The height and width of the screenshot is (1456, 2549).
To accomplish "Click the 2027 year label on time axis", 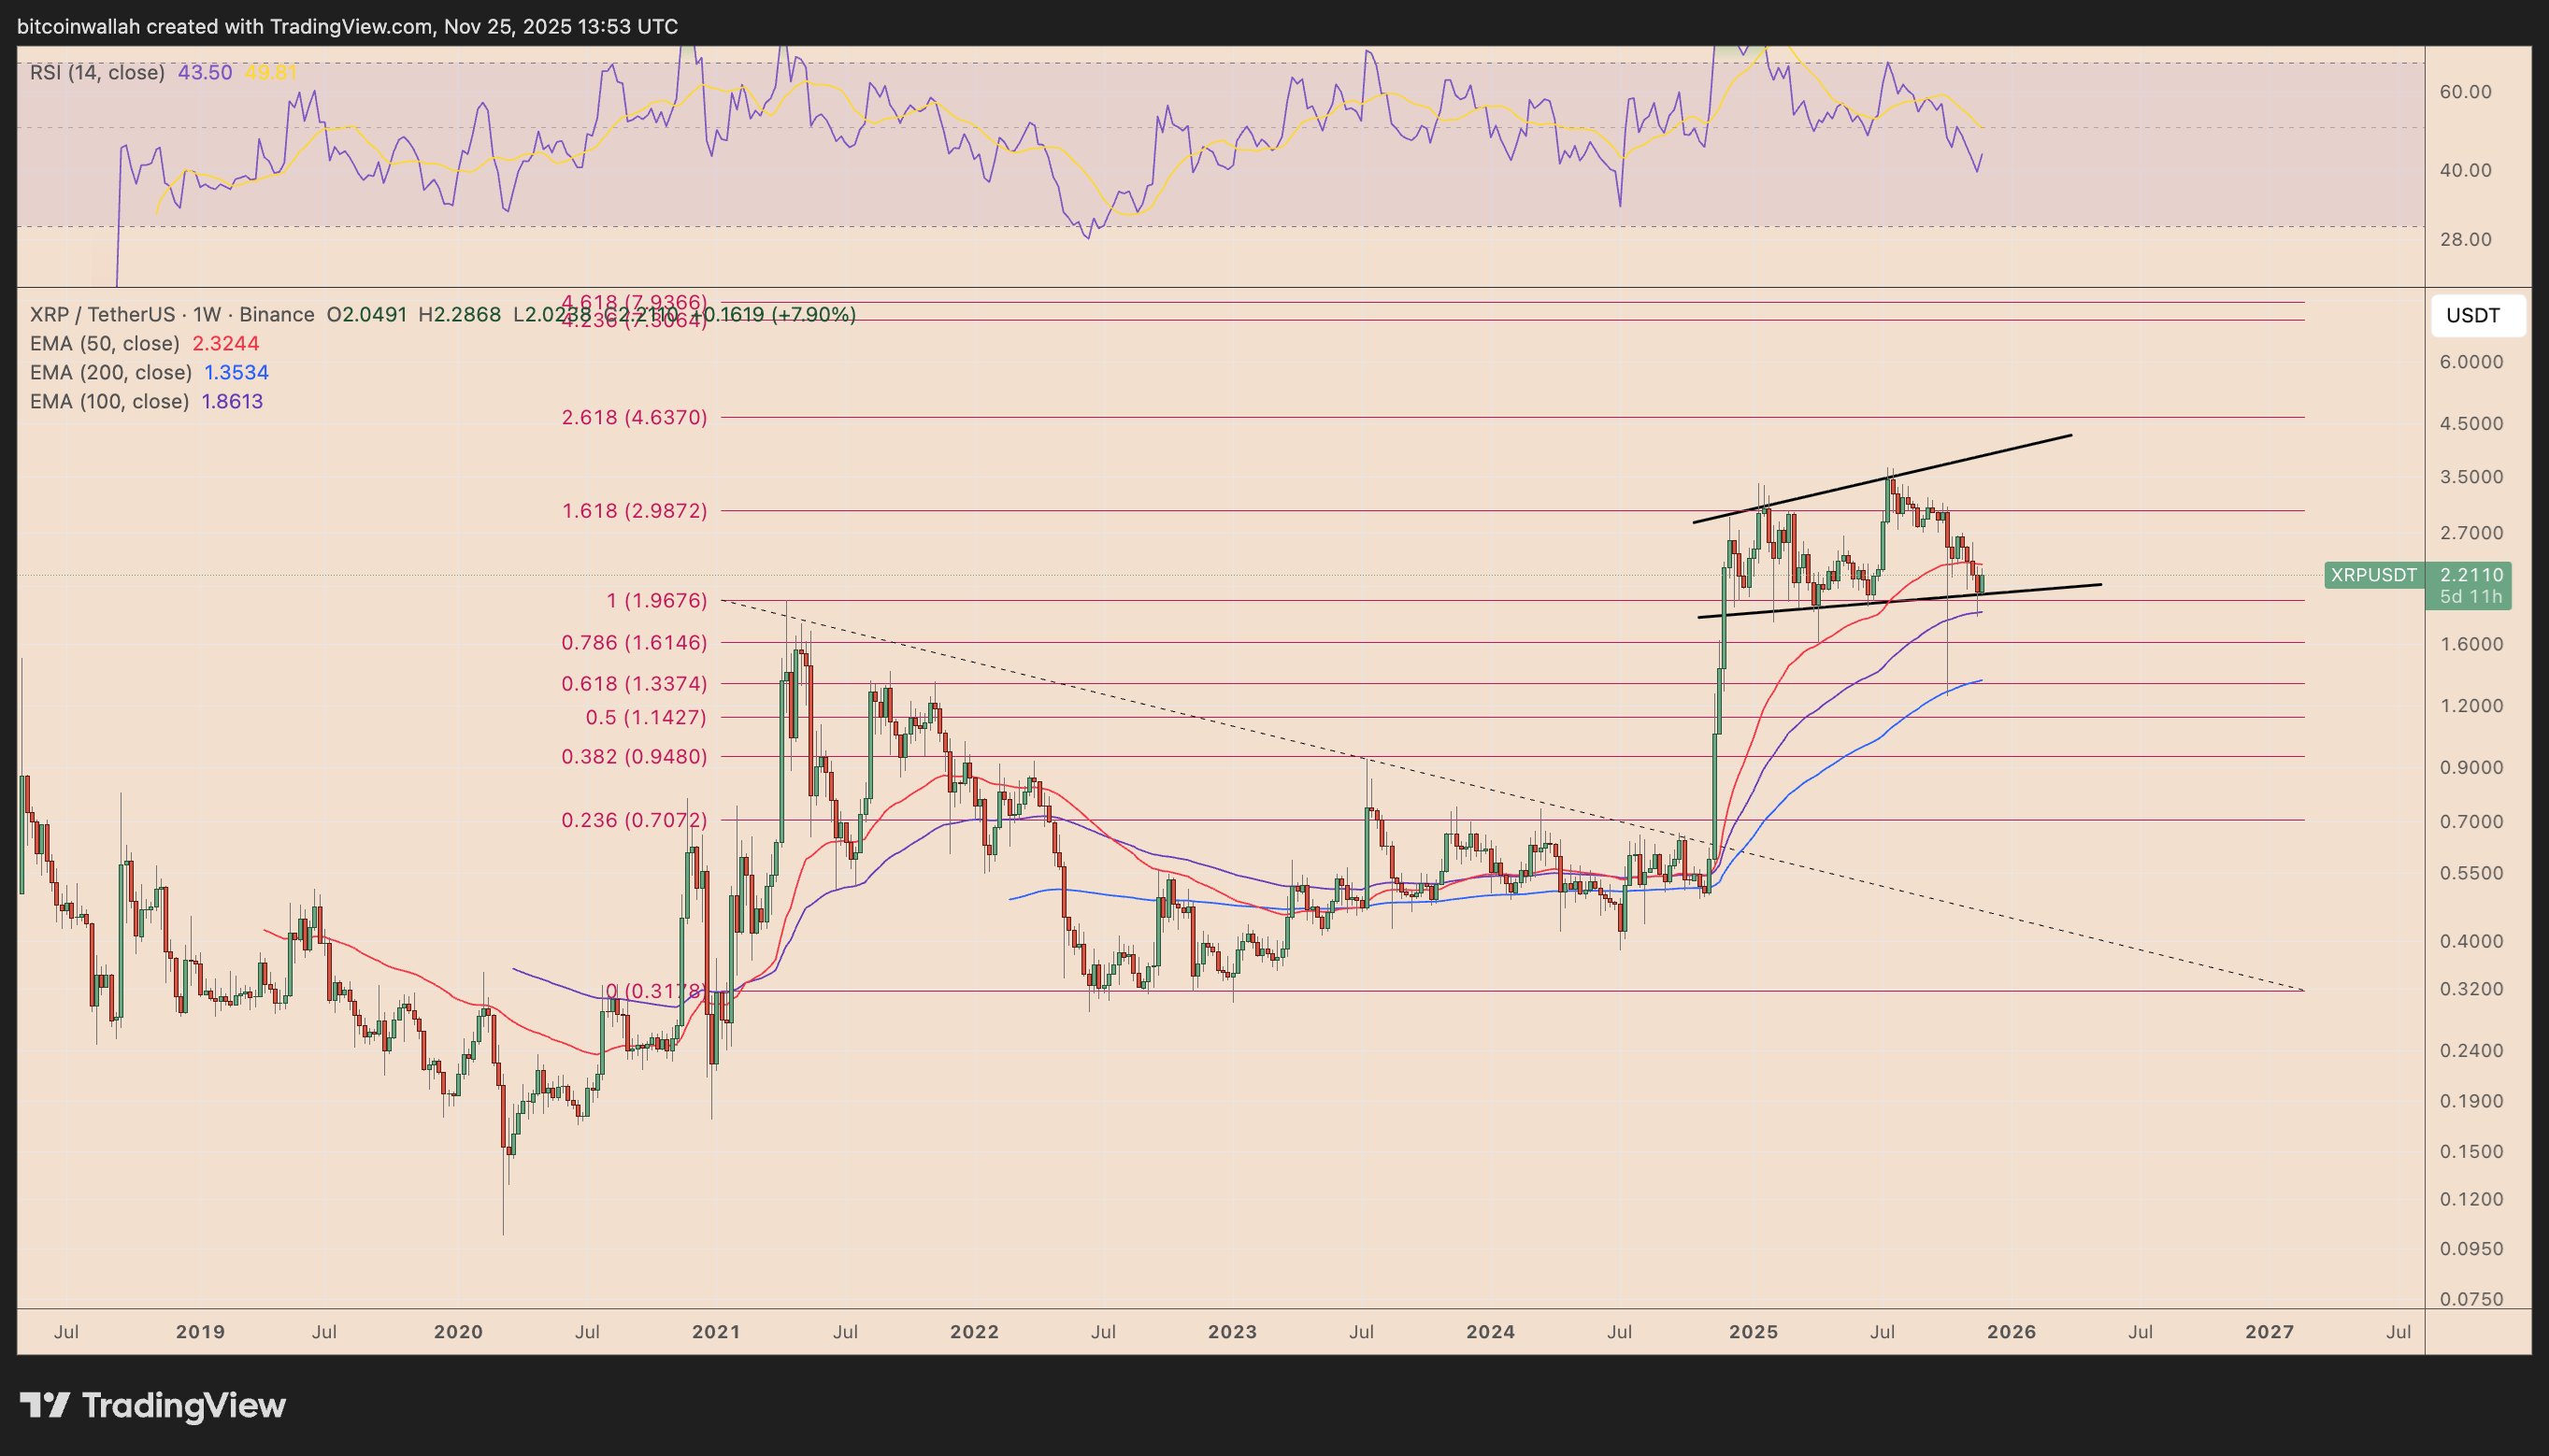I will click(x=2270, y=1331).
